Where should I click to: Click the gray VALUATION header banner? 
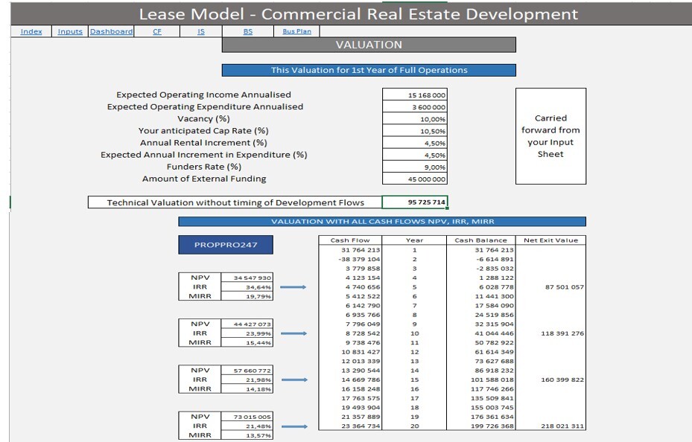coord(368,45)
